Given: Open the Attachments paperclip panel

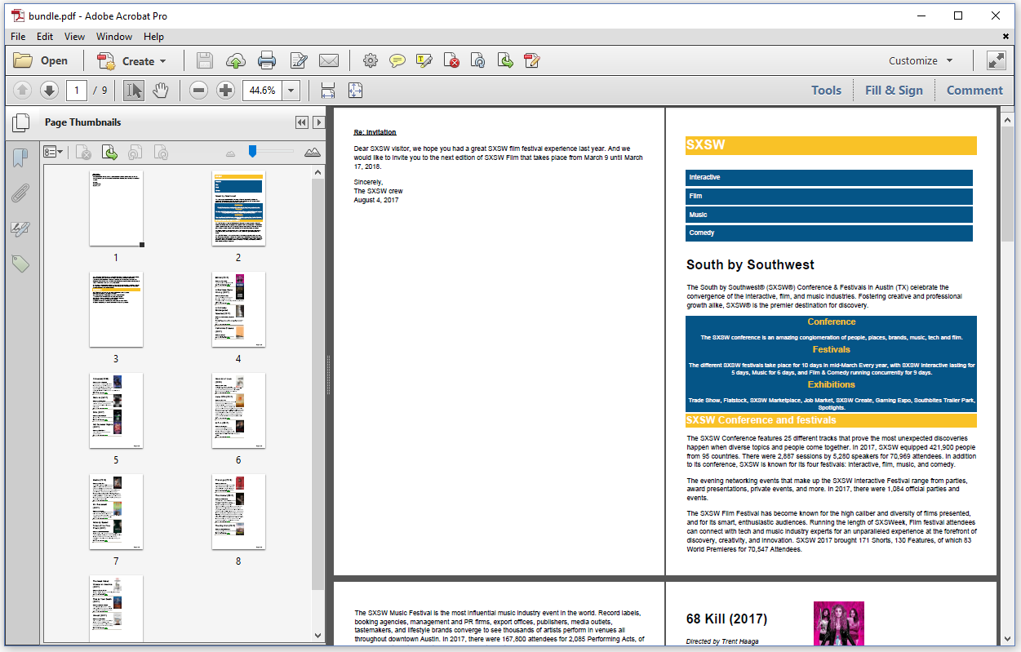Looking at the screenshot, I should 20,193.
